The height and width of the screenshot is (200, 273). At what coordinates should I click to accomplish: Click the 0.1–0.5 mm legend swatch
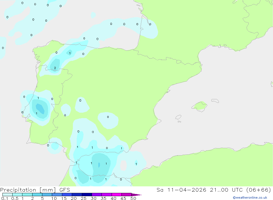coord(7,195)
